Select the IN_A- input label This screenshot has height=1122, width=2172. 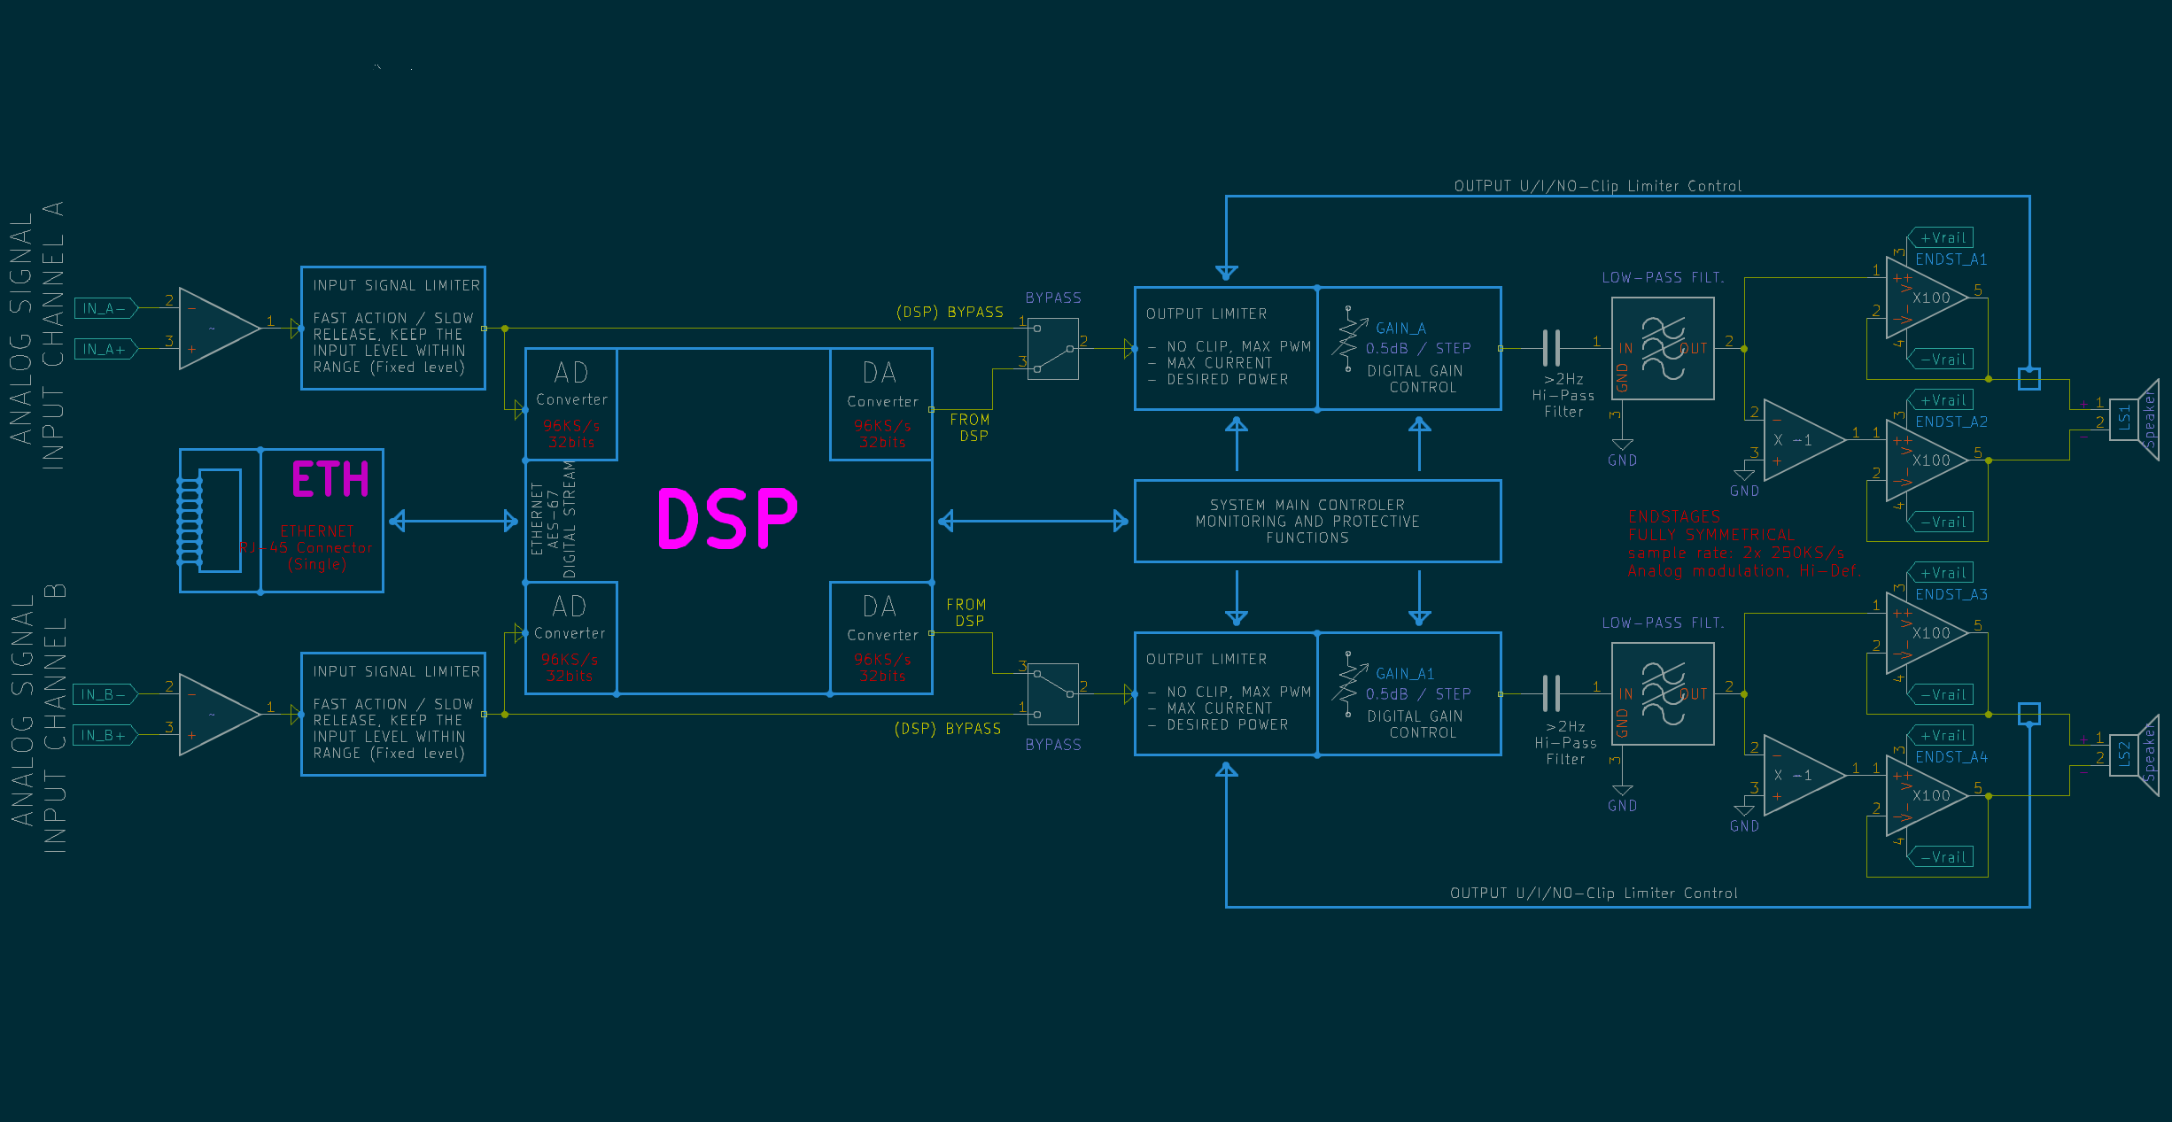[x=106, y=308]
